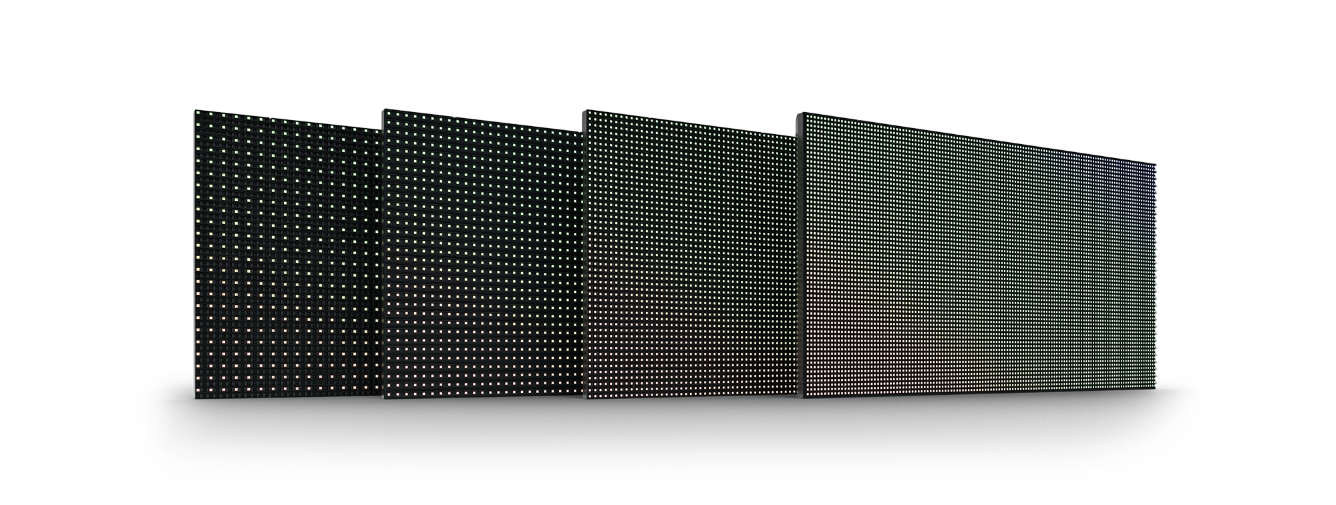Select the widest LED panel with the finest pixels

(x=977, y=257)
